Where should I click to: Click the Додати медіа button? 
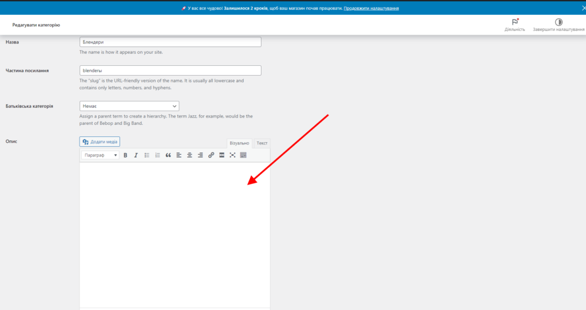[100, 142]
